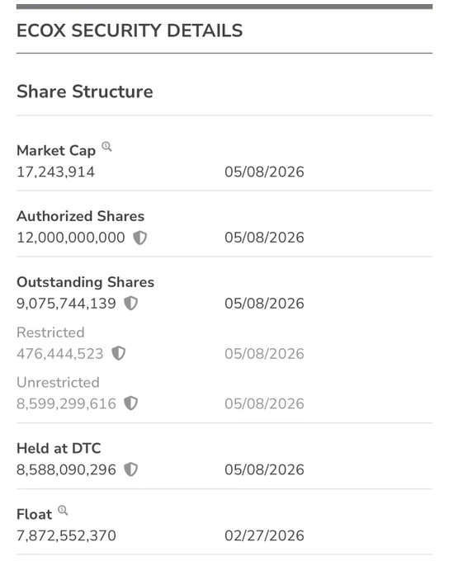
Task: Click the Market Cap label
Action: (x=56, y=151)
